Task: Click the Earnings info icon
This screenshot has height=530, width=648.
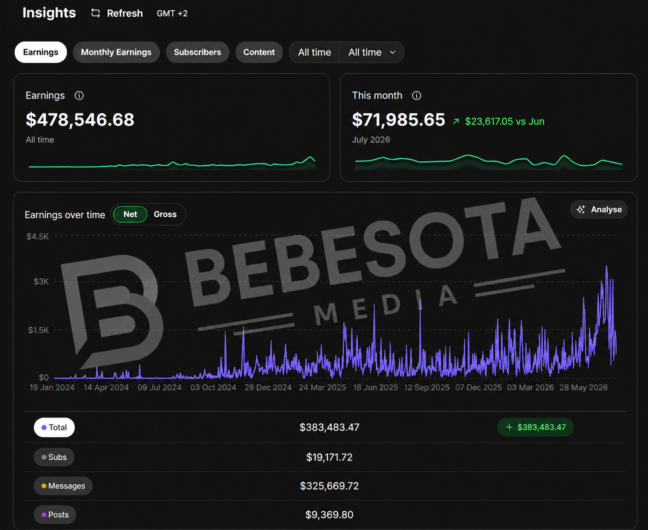Action: coord(79,96)
